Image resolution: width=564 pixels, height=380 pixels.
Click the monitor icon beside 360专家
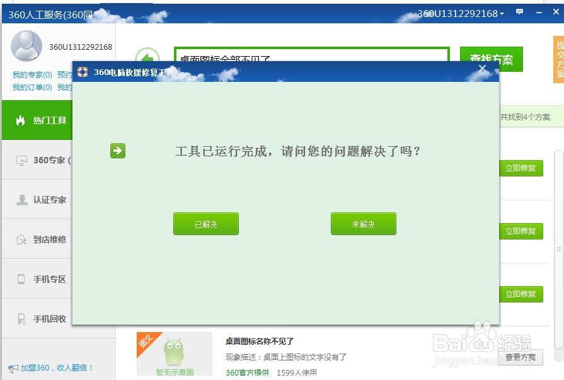pos(21,160)
